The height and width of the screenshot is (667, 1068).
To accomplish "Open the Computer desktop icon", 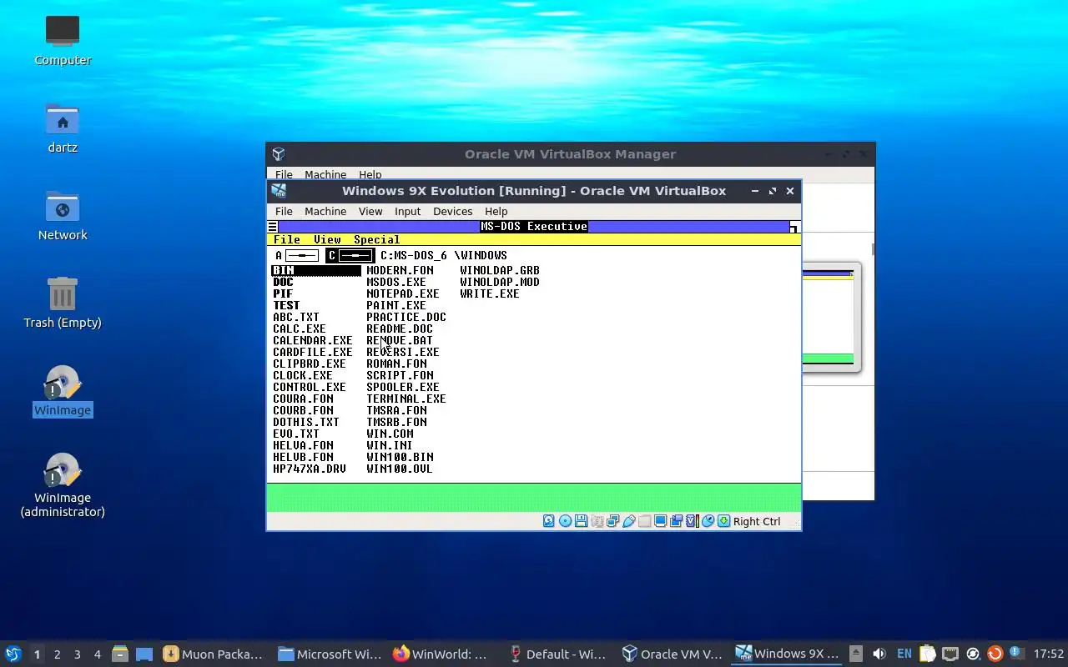I will (63, 40).
